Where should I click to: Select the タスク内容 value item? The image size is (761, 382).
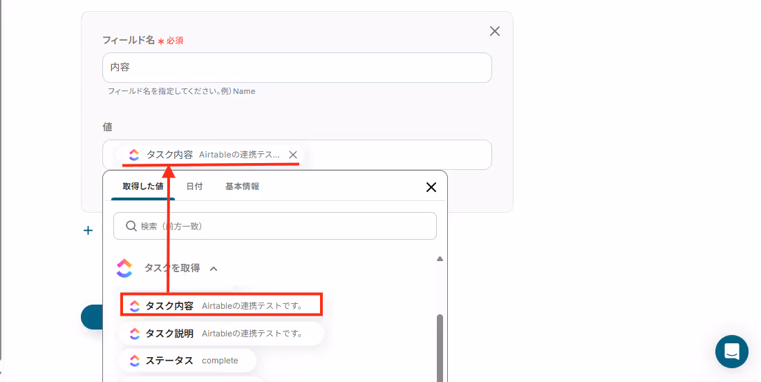221,306
